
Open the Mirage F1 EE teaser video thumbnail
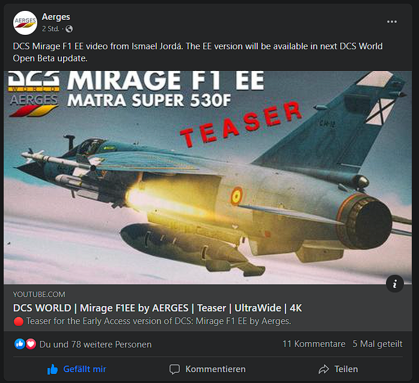[x=207, y=177]
